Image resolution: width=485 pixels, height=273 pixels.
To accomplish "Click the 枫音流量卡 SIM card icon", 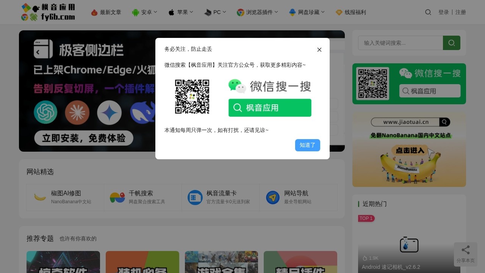I will pyautogui.click(x=195, y=198).
